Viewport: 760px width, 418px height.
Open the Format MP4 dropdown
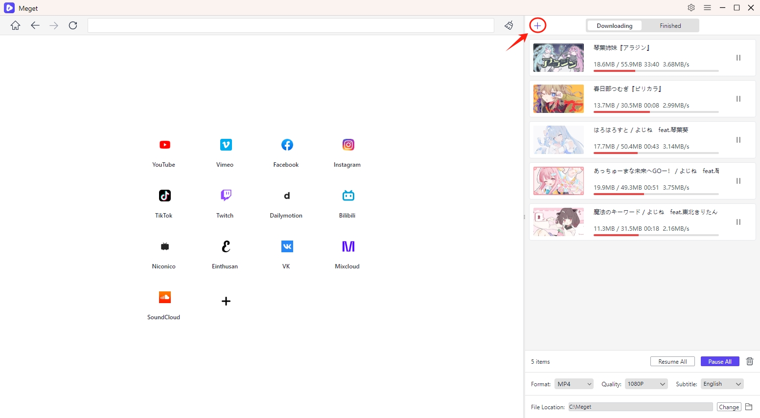click(x=574, y=384)
